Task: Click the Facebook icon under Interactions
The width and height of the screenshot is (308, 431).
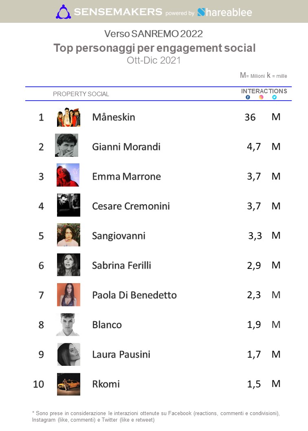Action: pyautogui.click(x=248, y=97)
